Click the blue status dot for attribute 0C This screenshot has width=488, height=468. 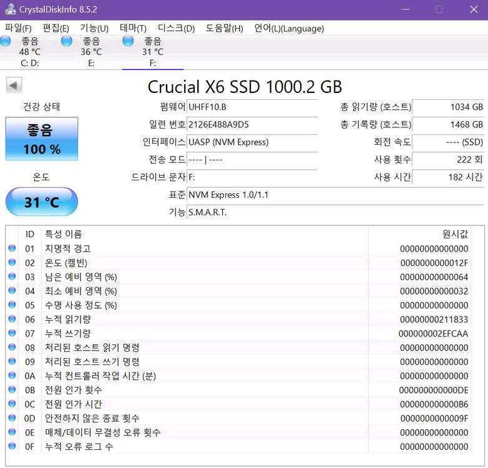(x=12, y=404)
